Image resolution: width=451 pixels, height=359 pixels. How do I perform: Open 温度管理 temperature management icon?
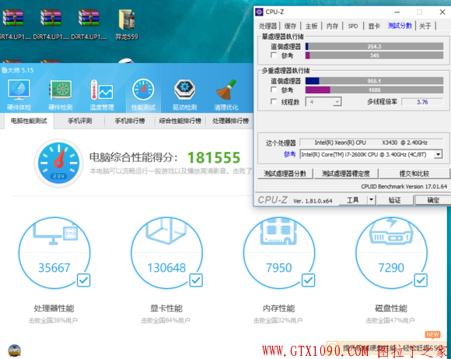point(102,95)
